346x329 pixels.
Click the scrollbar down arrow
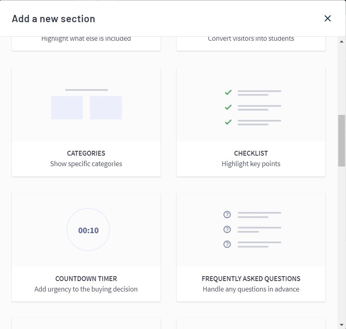(x=342, y=325)
